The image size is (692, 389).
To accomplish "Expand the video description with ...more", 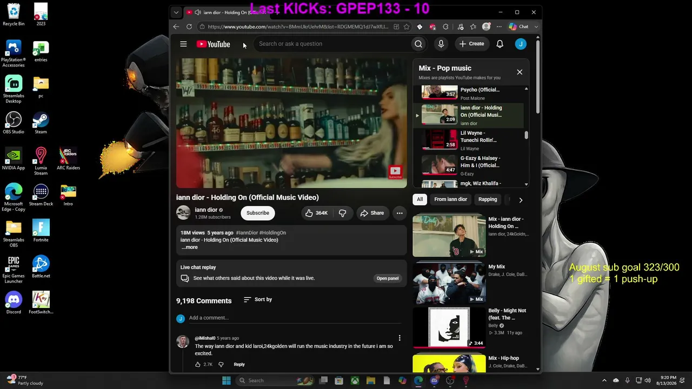I will (189, 247).
